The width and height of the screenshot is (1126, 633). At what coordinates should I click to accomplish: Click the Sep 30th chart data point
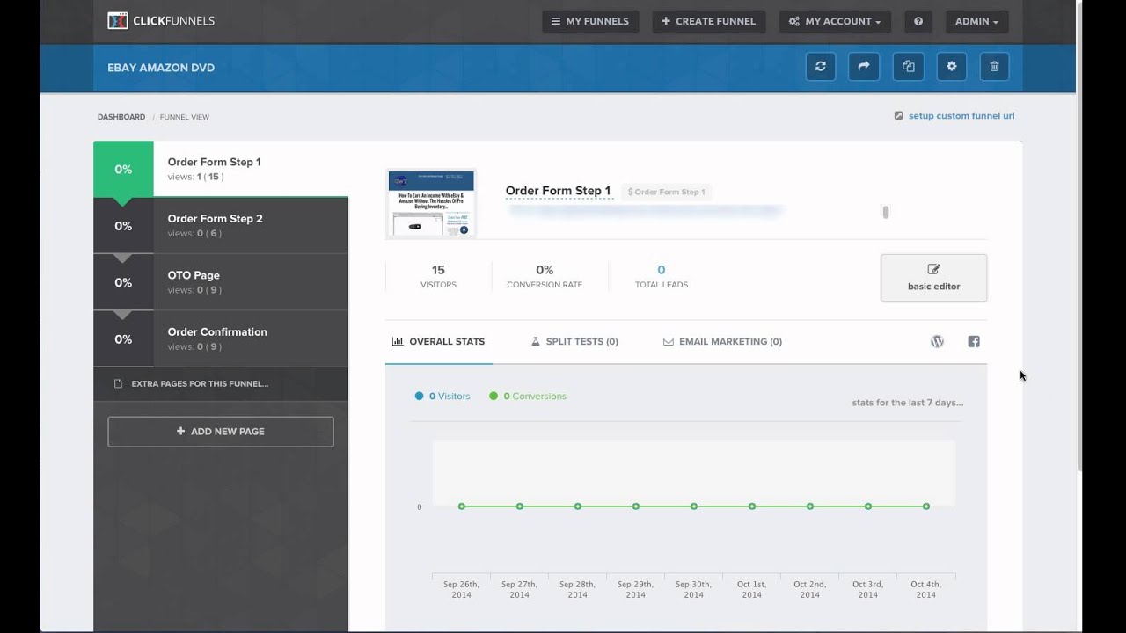[694, 506]
